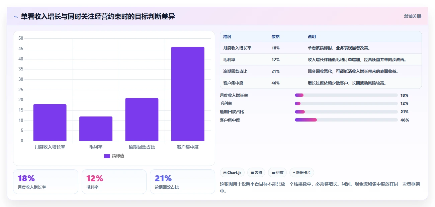The height and width of the screenshot is (207, 435).
Task: Click the 毛利率 table cell
Action: pyautogui.click(x=229, y=60)
